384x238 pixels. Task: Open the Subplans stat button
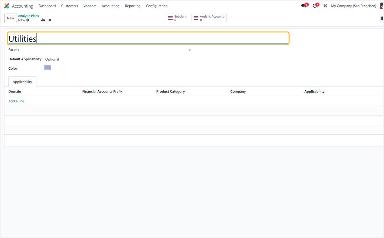click(x=178, y=18)
